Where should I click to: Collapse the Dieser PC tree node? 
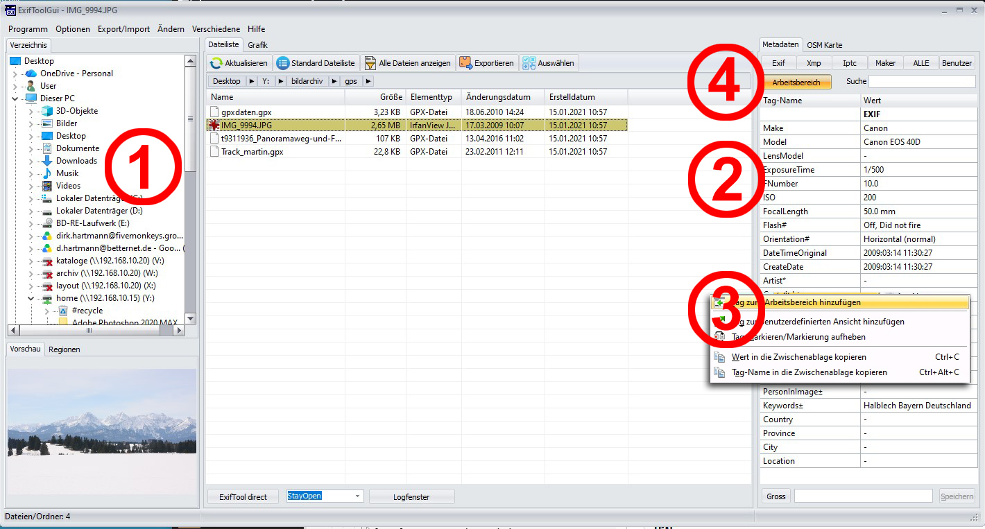[x=15, y=98]
